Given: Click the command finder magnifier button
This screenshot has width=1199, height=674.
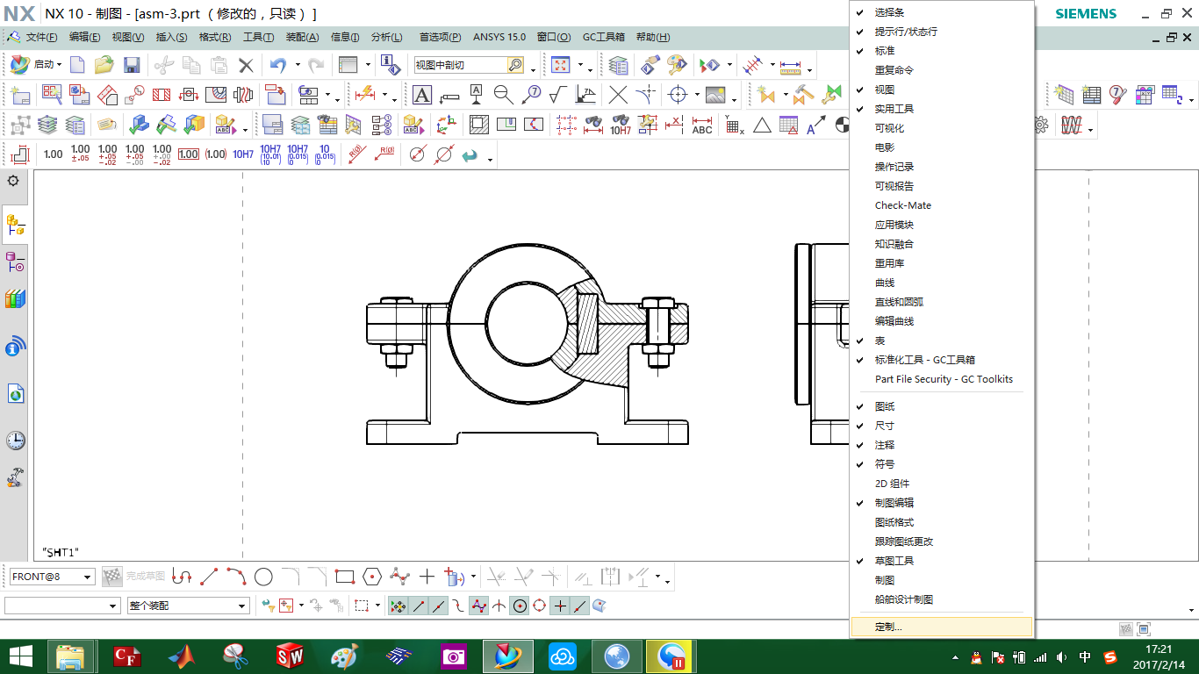Looking at the screenshot, I should tap(515, 65).
